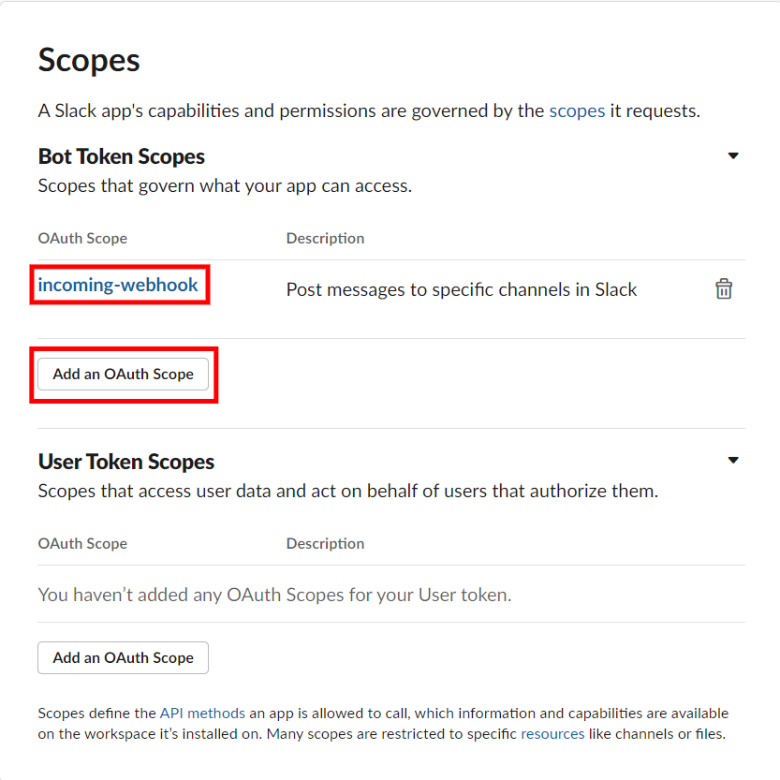This screenshot has width=780, height=780.
Task: Collapse the User Token Scopes section arrow
Action: [x=733, y=460]
